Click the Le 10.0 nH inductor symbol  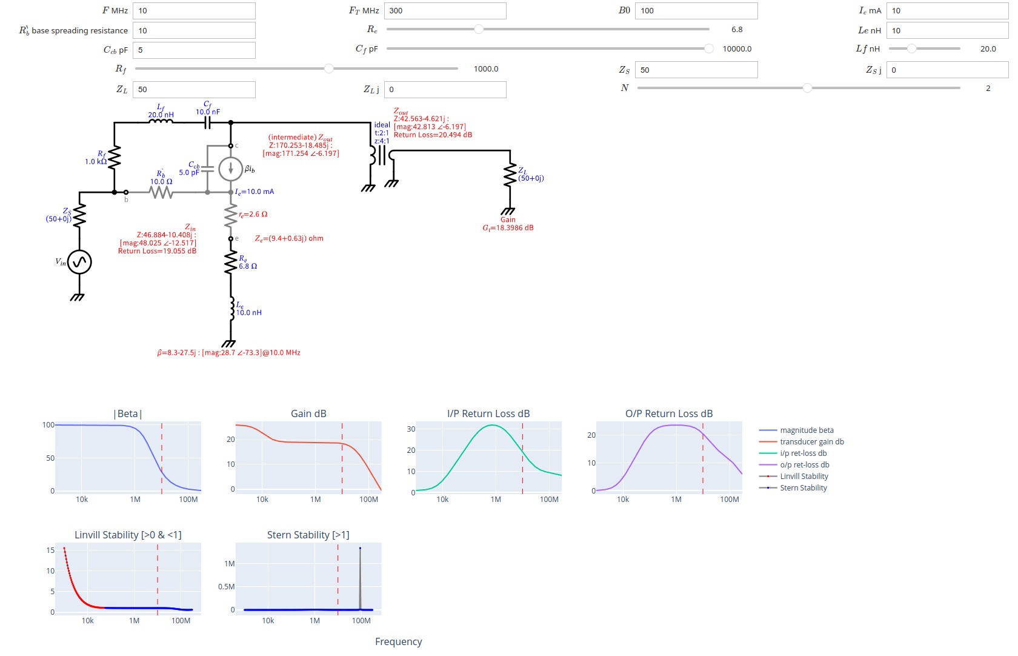(231, 309)
